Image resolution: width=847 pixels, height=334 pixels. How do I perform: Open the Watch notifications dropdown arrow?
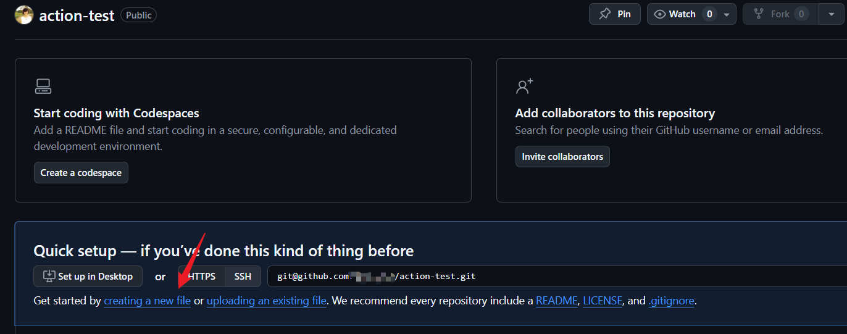click(x=727, y=14)
